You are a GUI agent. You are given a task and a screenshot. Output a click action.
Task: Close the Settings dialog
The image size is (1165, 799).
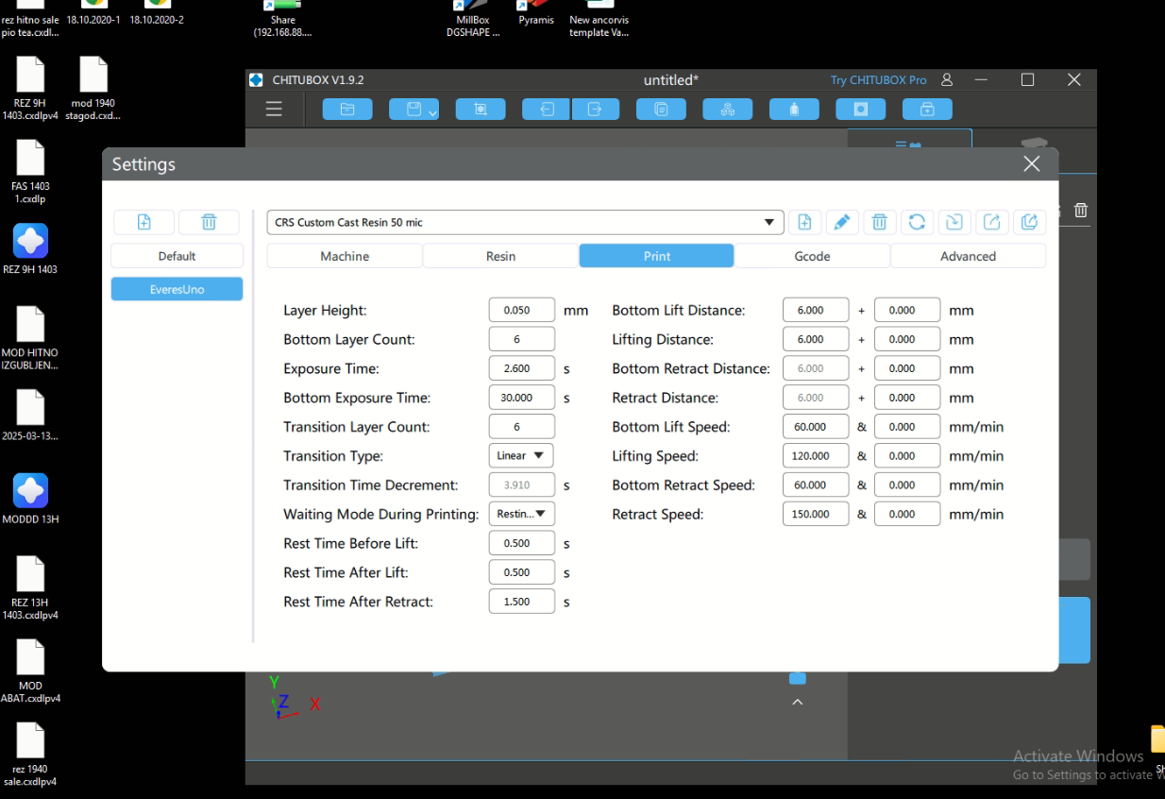1032,164
